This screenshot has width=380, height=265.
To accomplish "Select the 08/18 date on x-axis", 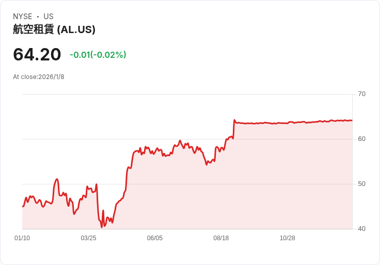I will tap(221, 238).
